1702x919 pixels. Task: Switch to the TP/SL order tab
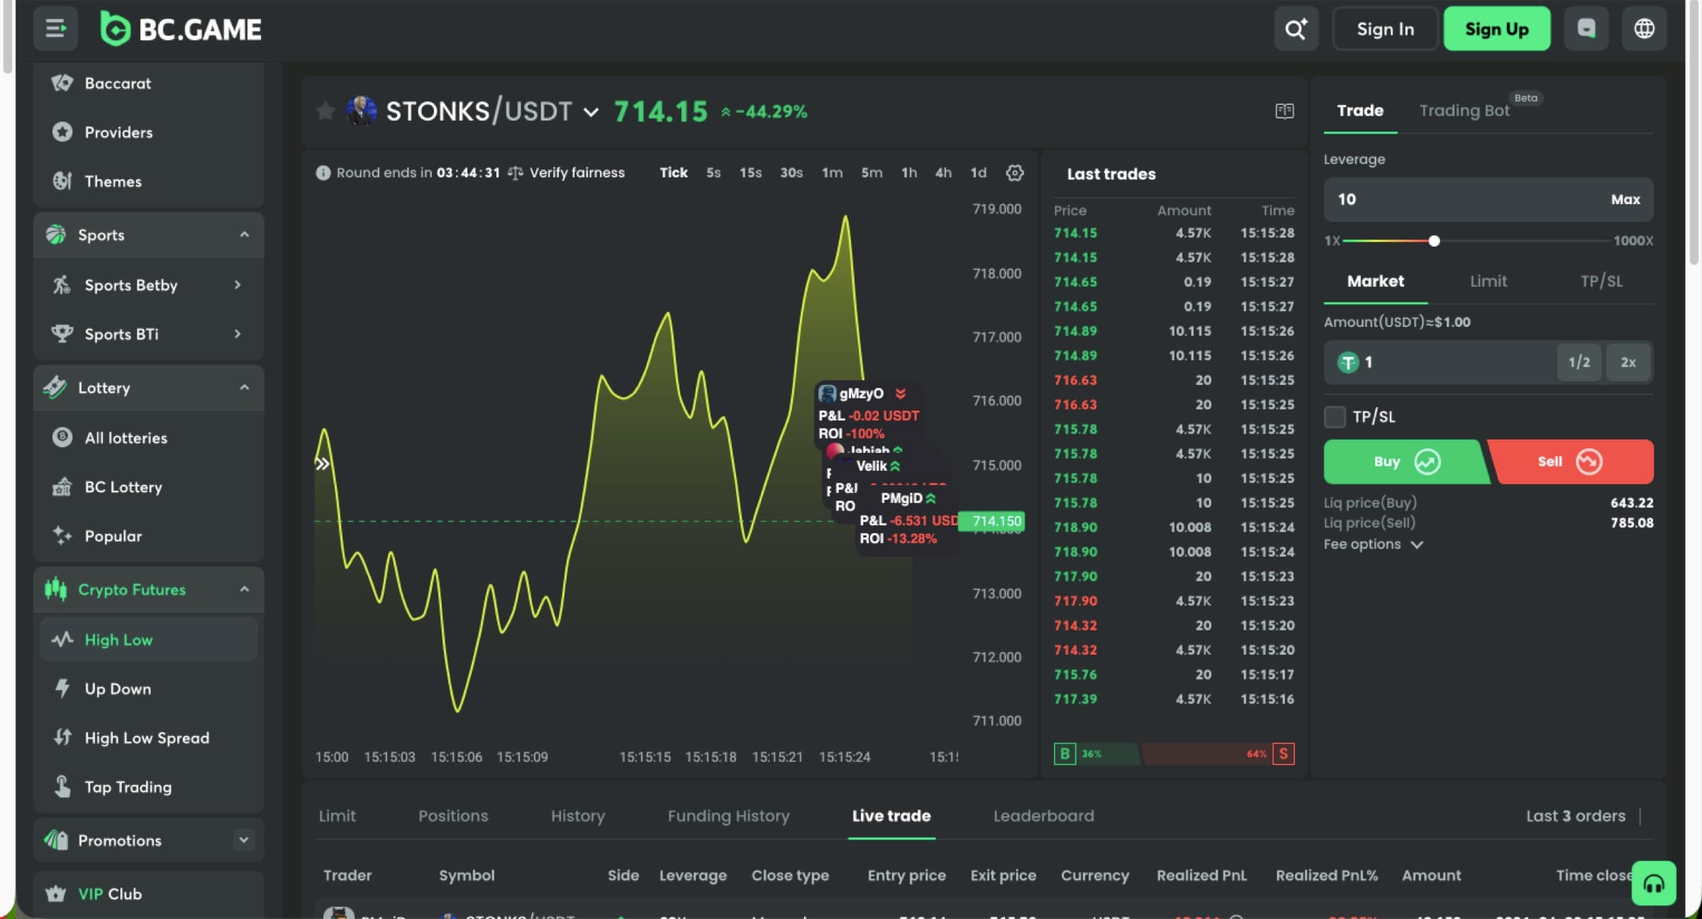coord(1601,281)
